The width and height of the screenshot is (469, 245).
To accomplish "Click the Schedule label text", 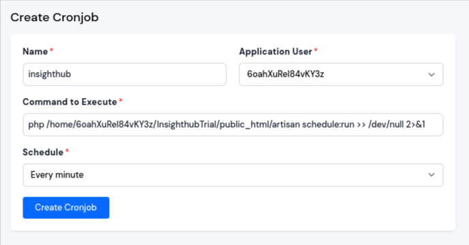I will pyautogui.click(x=43, y=152).
